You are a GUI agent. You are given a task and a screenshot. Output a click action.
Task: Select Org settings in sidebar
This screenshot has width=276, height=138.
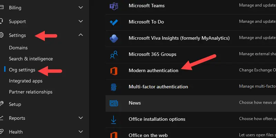22,70
